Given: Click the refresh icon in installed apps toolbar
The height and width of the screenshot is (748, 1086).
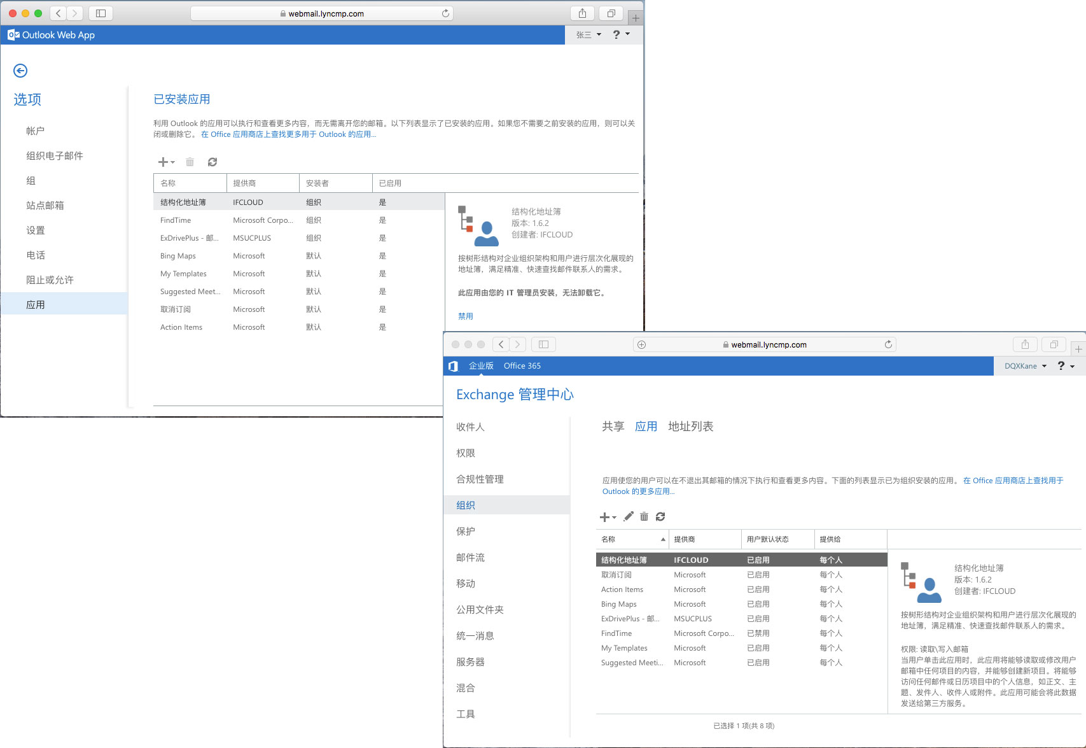Looking at the screenshot, I should (212, 162).
